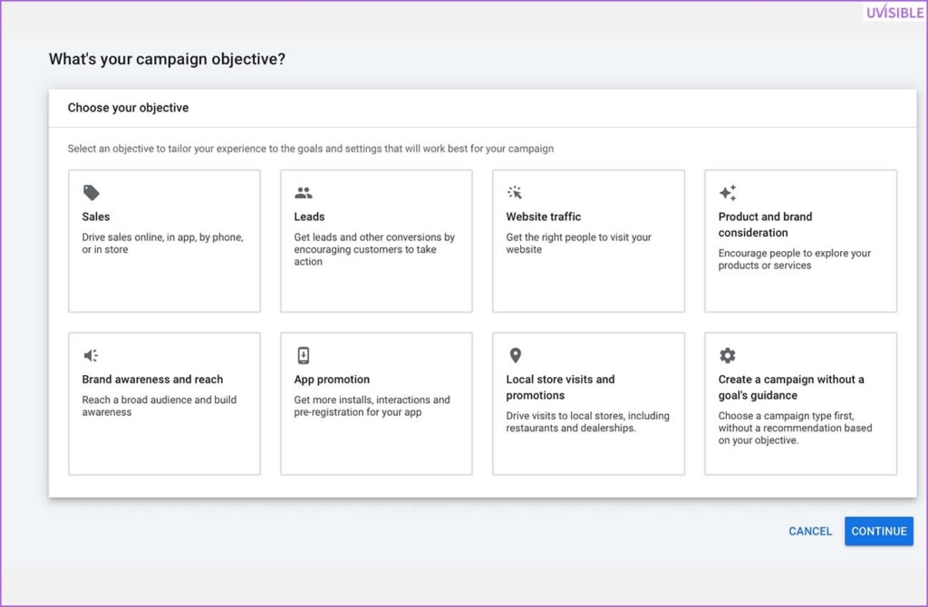The height and width of the screenshot is (607, 928).
Task: Choose the Website traffic objective
Action: 588,240
